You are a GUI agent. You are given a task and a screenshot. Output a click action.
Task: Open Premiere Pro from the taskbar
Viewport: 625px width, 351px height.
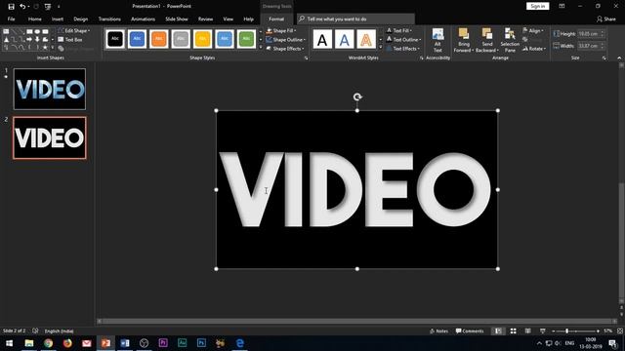click(x=163, y=343)
